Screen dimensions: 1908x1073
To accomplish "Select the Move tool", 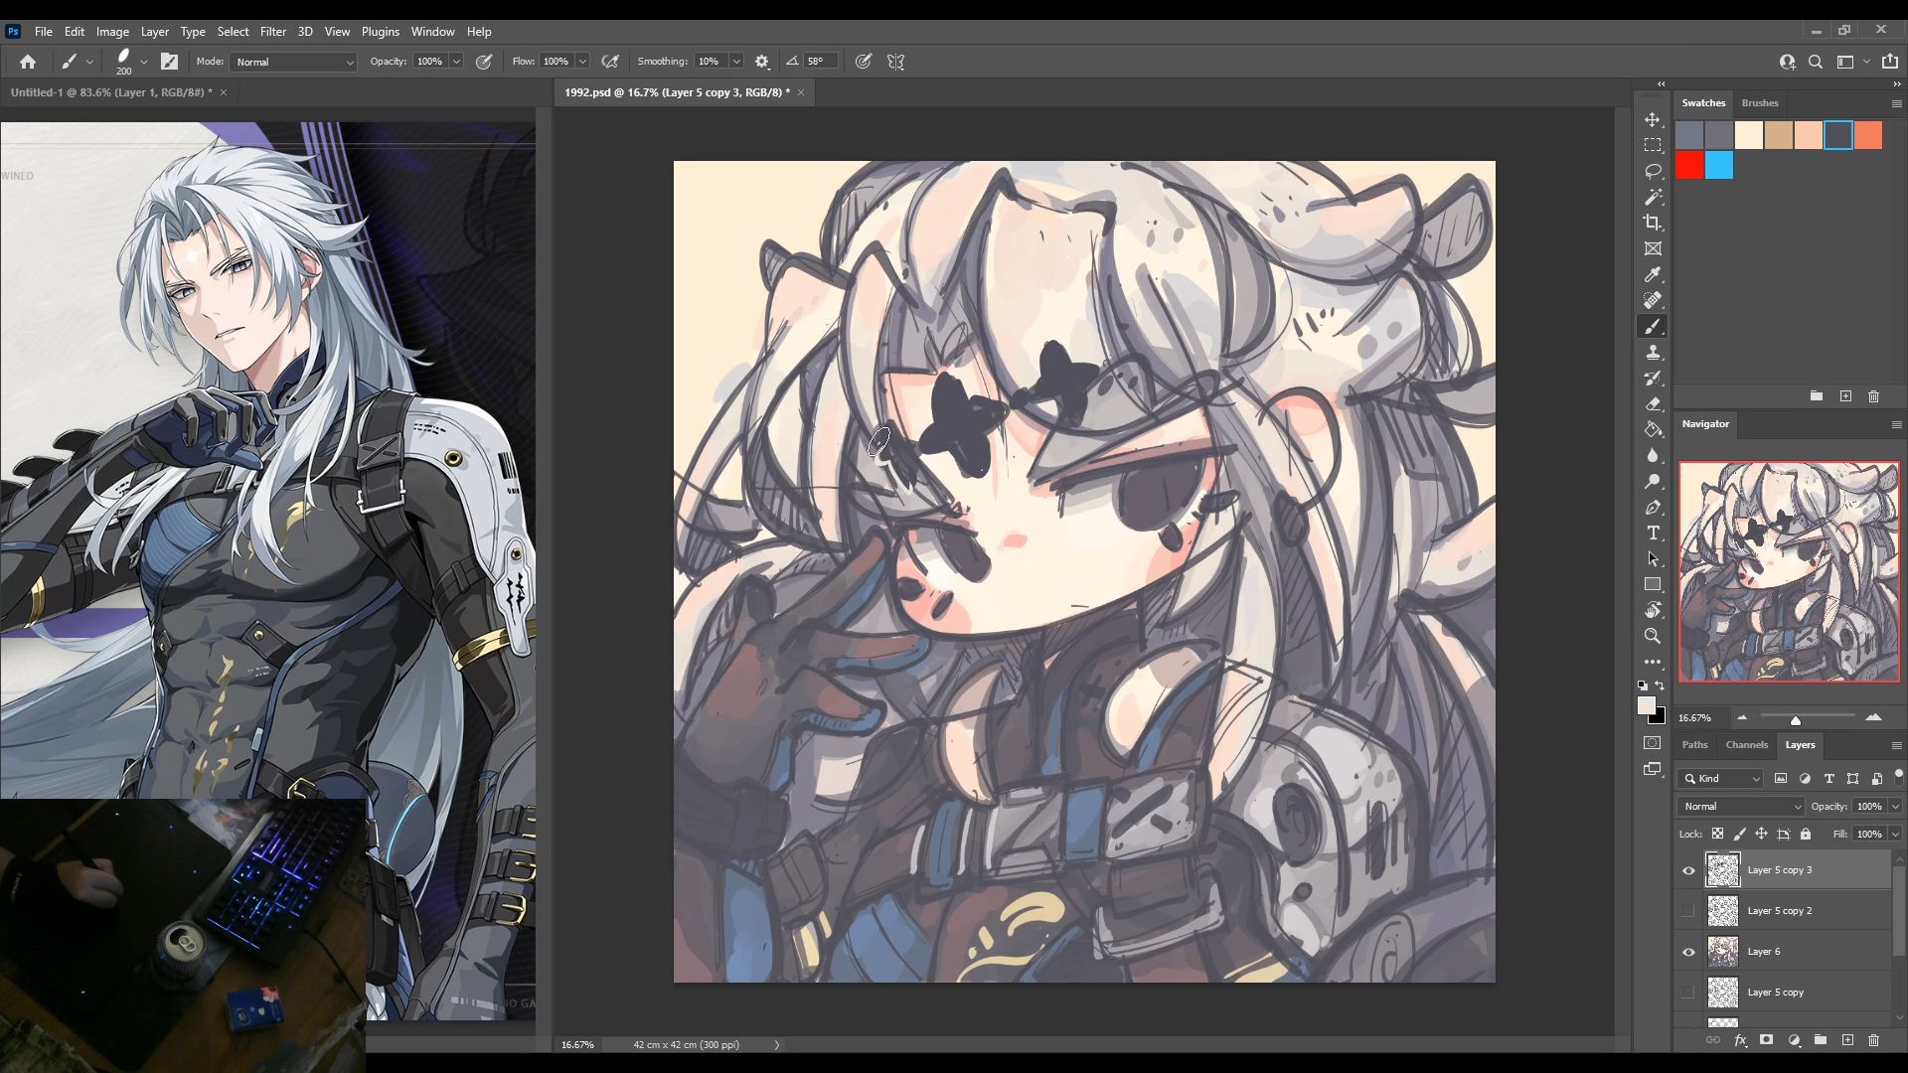I will [1653, 119].
